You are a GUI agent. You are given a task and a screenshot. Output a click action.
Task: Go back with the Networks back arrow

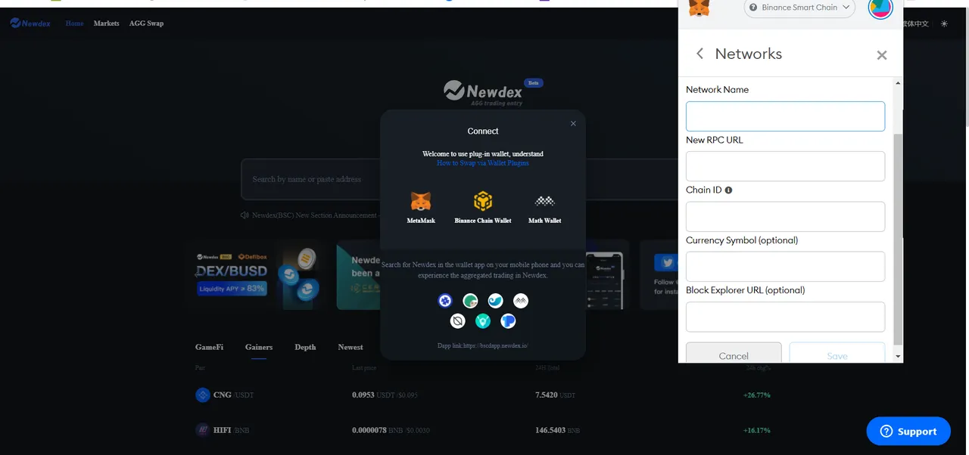(699, 54)
